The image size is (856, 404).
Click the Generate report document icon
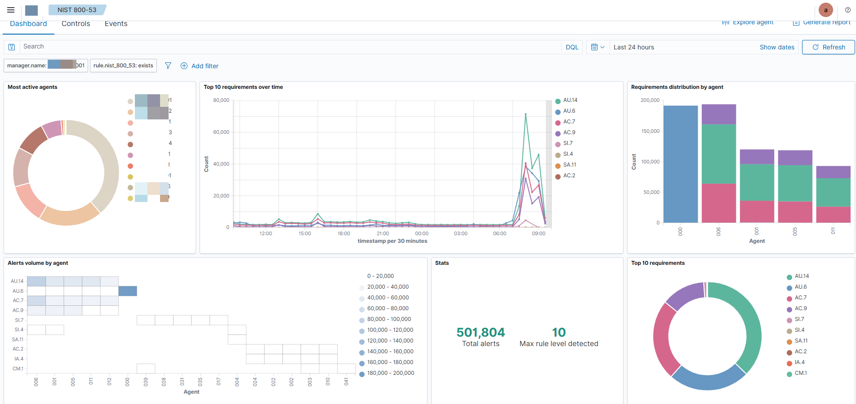[x=796, y=22]
